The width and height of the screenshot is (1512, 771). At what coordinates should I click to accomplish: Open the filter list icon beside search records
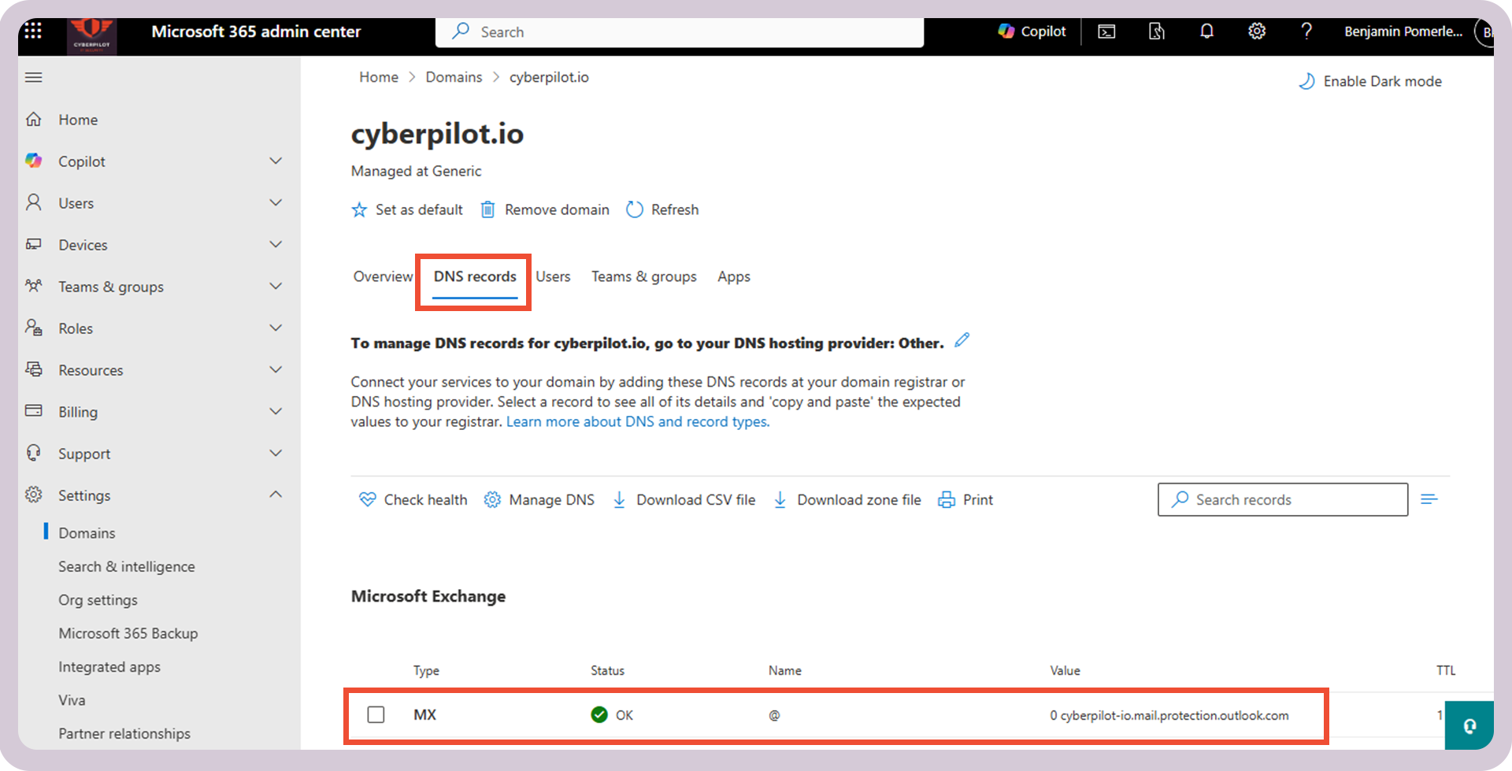pos(1429,499)
